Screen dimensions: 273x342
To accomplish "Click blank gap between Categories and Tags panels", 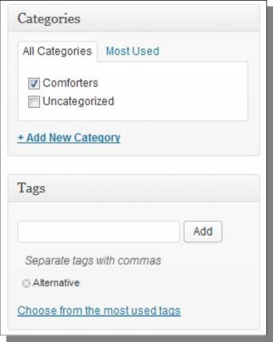I will 134,166.
